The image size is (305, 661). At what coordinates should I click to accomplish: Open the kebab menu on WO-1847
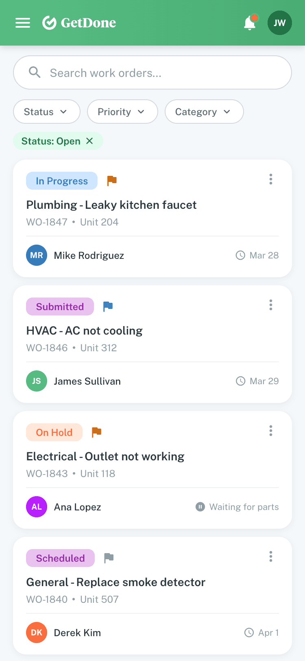(270, 179)
